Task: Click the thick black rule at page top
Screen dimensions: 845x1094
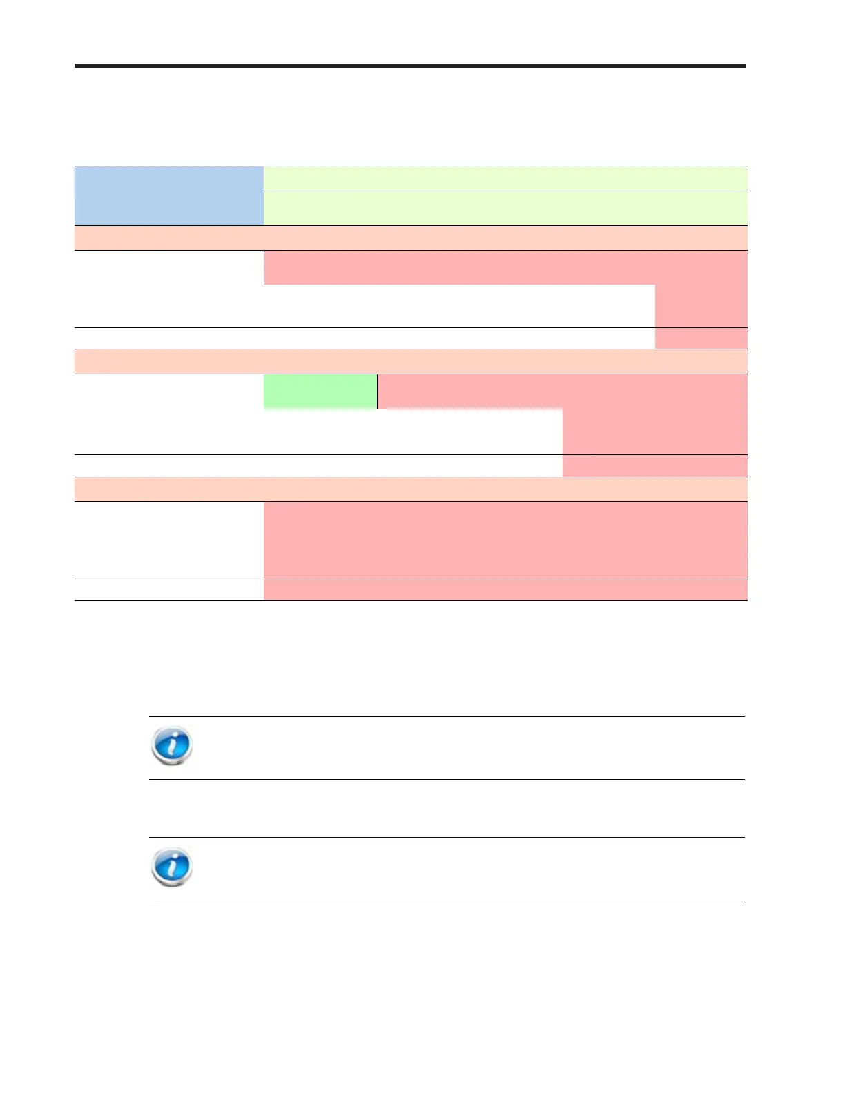Action: pos(410,66)
